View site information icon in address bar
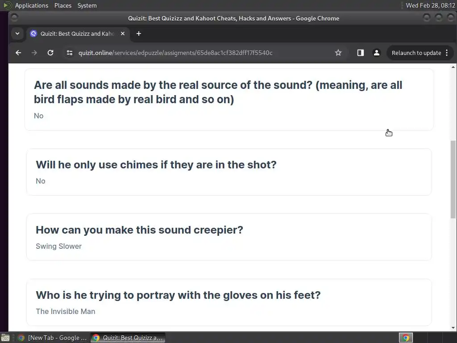Screen dimensions: 457x343 [x=70, y=53]
